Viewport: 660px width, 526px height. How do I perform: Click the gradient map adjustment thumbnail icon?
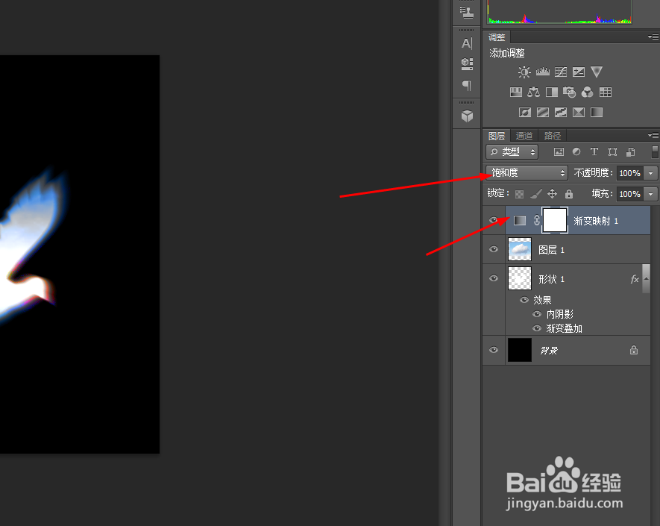[520, 220]
